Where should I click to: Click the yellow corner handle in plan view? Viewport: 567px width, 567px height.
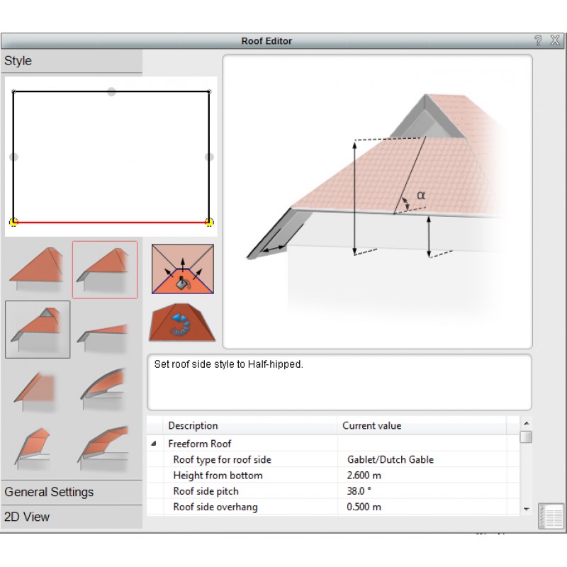coord(13,221)
